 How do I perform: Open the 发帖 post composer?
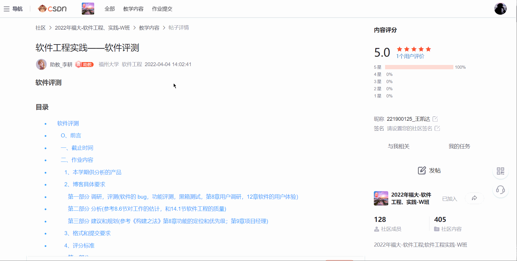(429, 170)
